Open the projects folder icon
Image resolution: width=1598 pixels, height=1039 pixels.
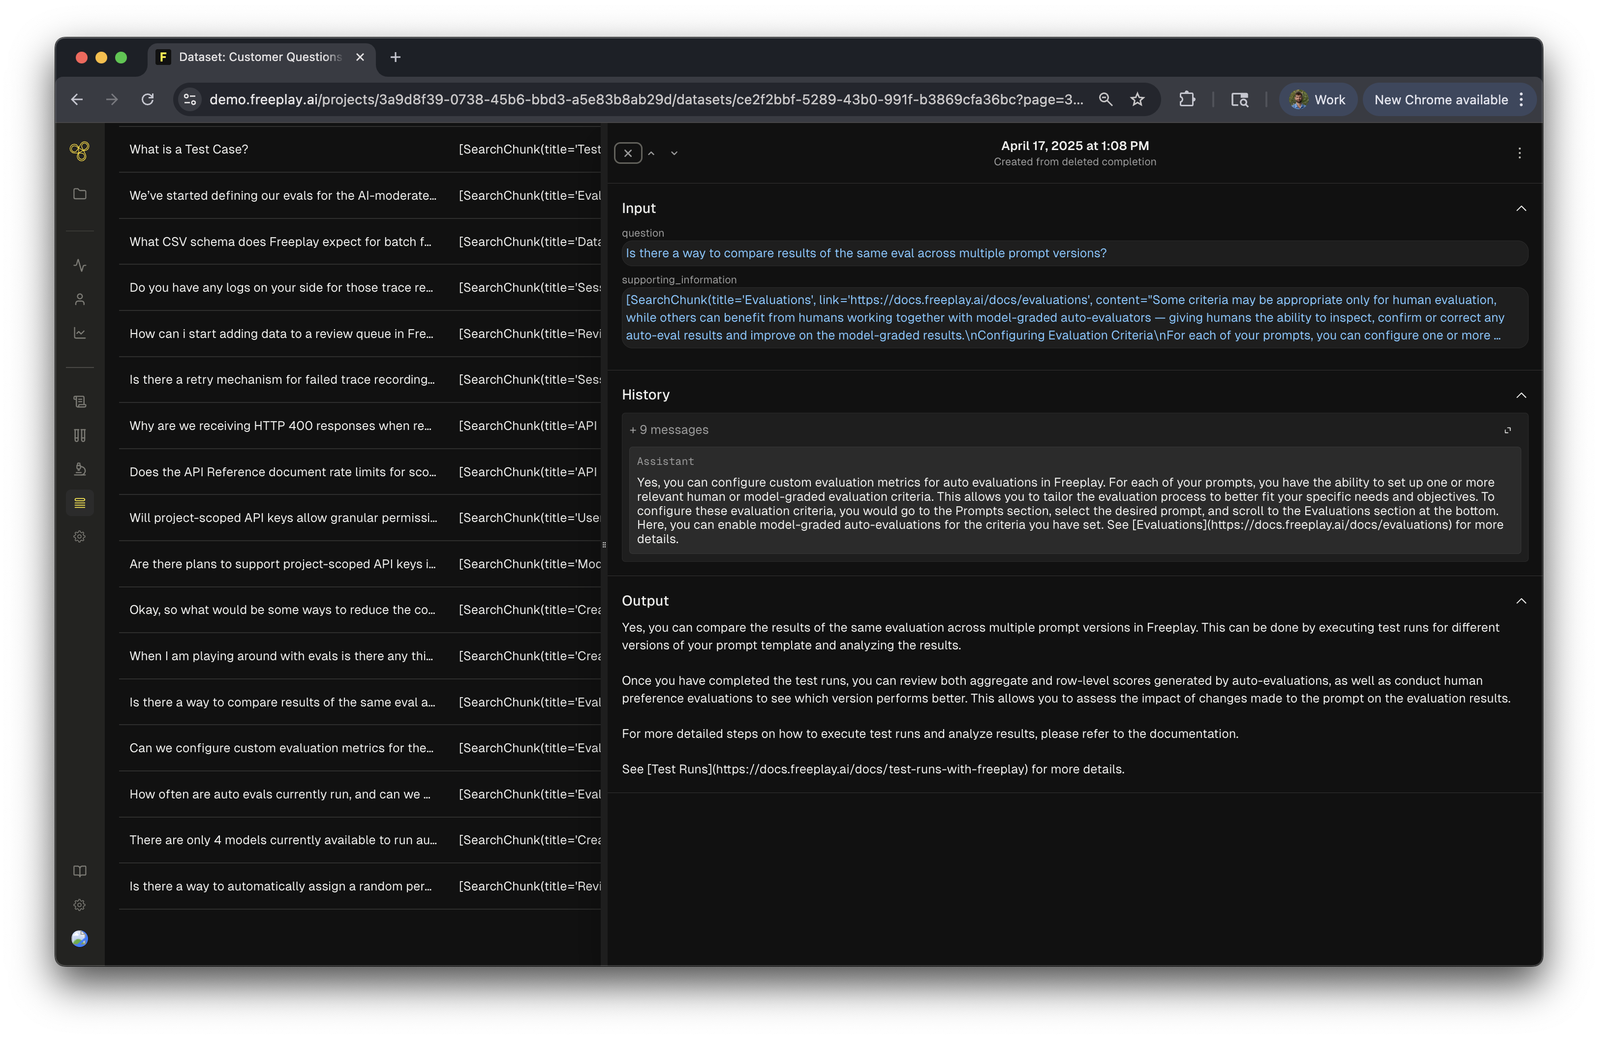pos(79,194)
